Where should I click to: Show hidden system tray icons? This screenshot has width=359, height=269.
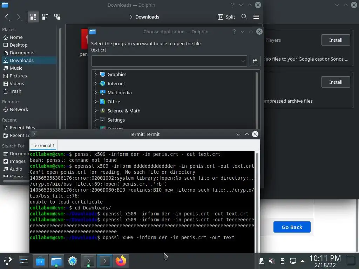click(303, 261)
